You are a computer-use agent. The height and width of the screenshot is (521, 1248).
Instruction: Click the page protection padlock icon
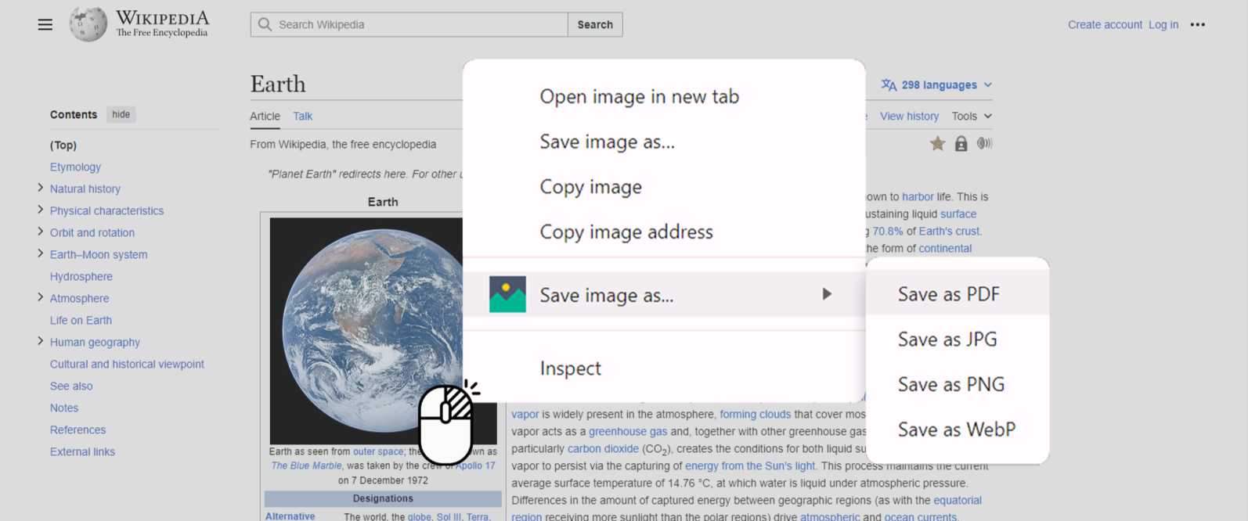point(961,143)
